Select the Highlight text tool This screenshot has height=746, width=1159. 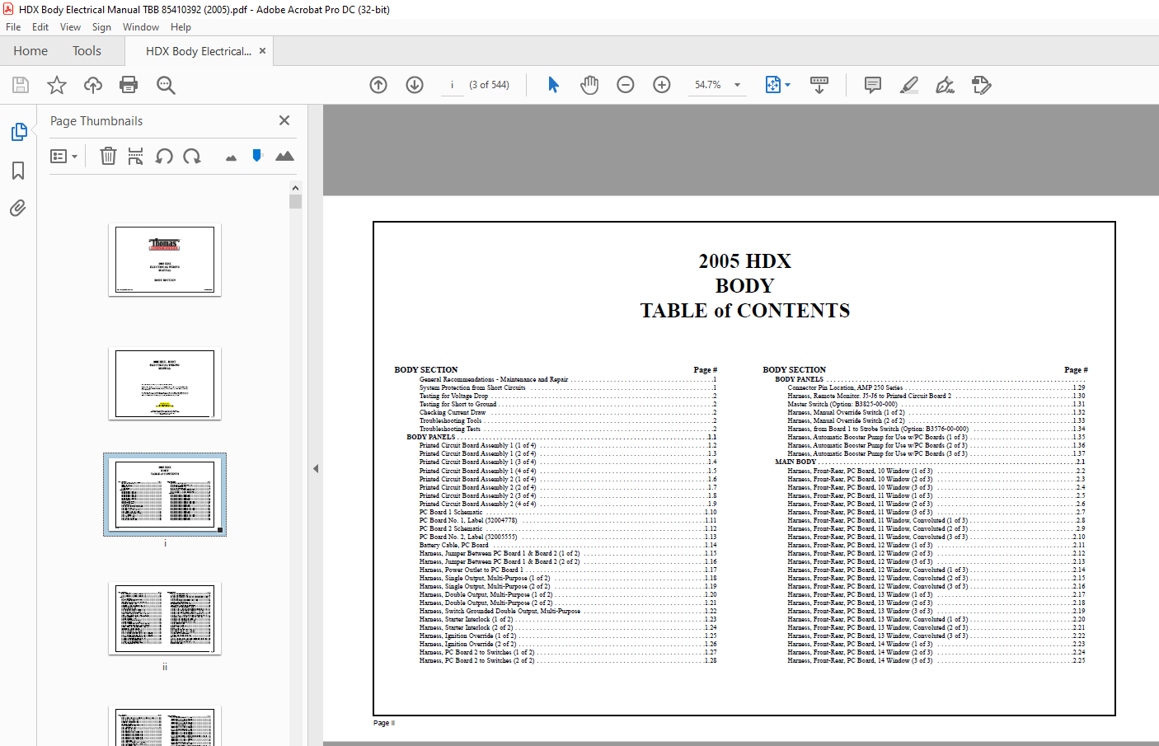[909, 85]
